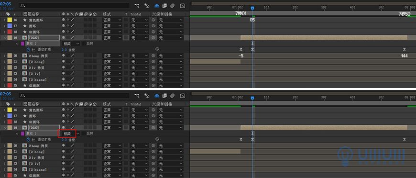
Task: Enable frame blending icon in upper panel toolbar
Action: [x=164, y=6]
